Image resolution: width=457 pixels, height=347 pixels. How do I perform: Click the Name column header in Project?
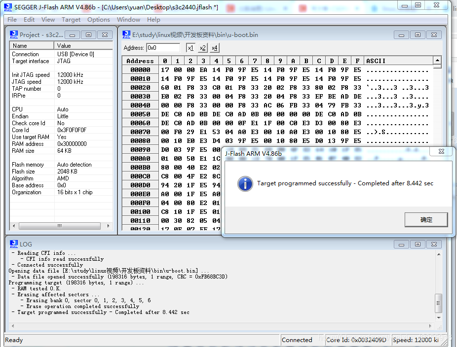(x=32, y=46)
